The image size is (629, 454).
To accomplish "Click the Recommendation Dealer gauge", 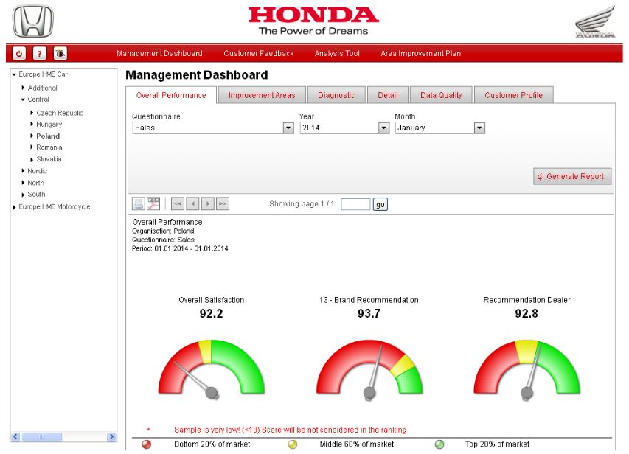I will point(527,369).
